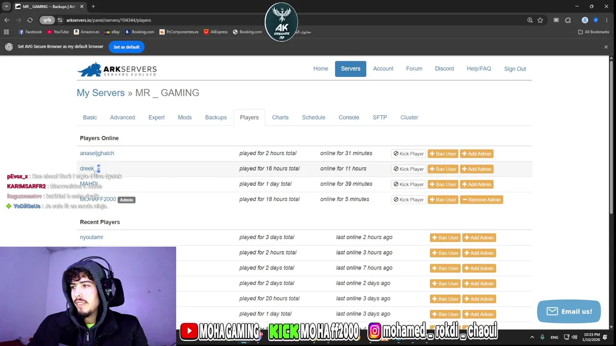Open player anaseljghaich profile link
The width and height of the screenshot is (616, 346).
click(97, 153)
